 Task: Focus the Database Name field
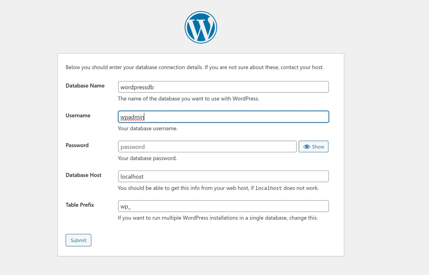click(x=223, y=87)
